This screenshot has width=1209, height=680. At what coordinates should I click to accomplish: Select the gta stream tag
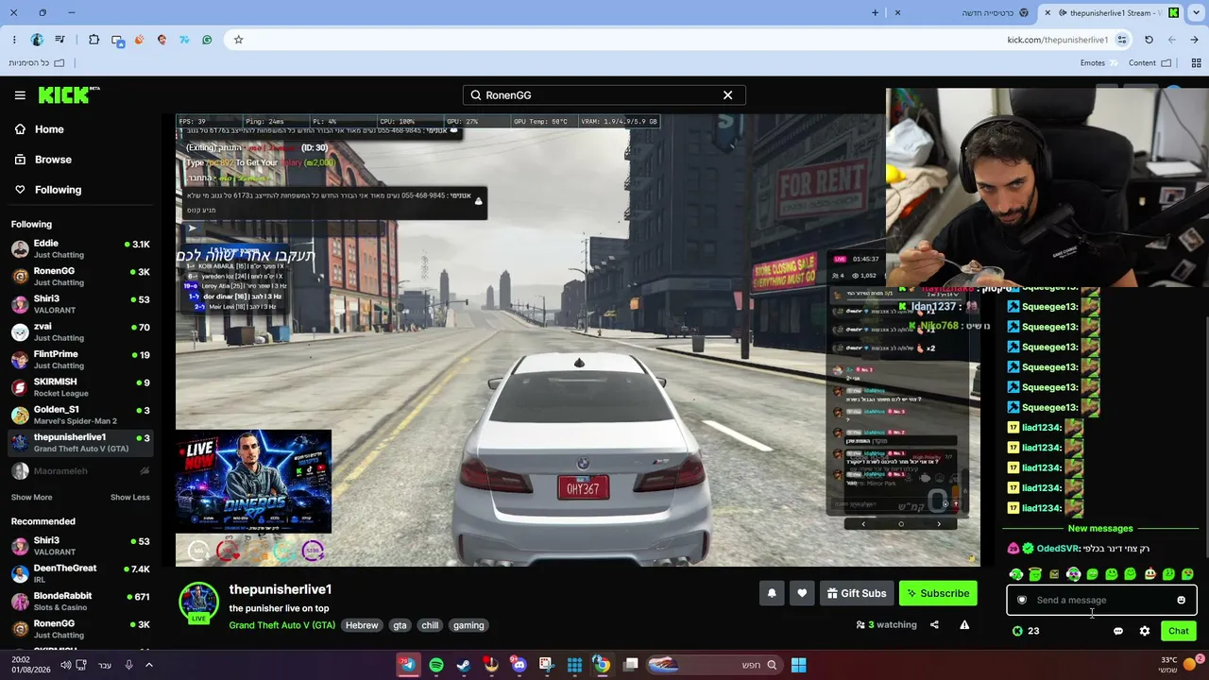[400, 625]
